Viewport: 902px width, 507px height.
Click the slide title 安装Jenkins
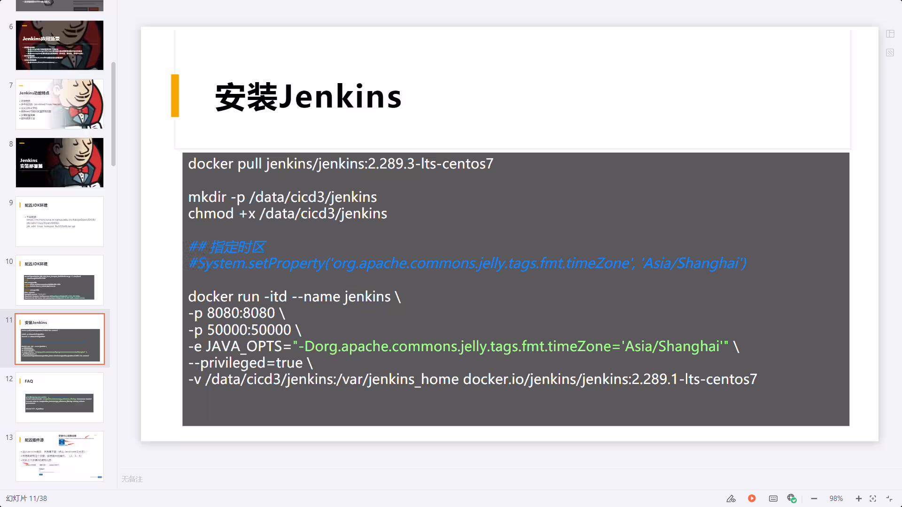coord(308,97)
